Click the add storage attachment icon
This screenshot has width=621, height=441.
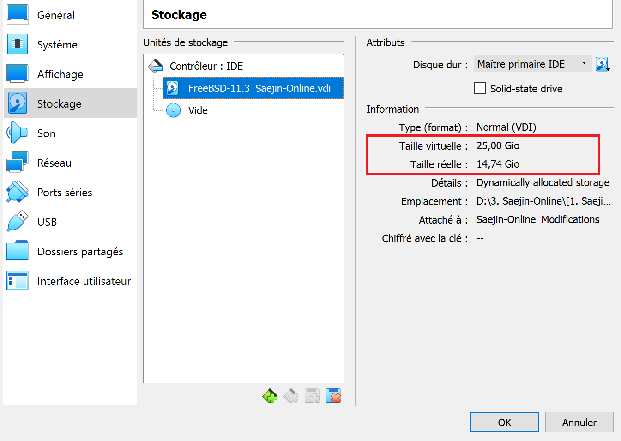pos(312,396)
